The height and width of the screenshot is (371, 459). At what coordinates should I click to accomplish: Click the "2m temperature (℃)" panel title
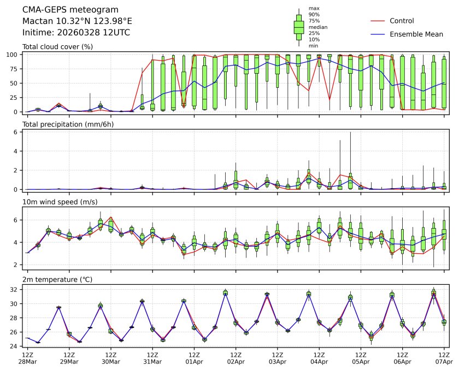pos(57,279)
